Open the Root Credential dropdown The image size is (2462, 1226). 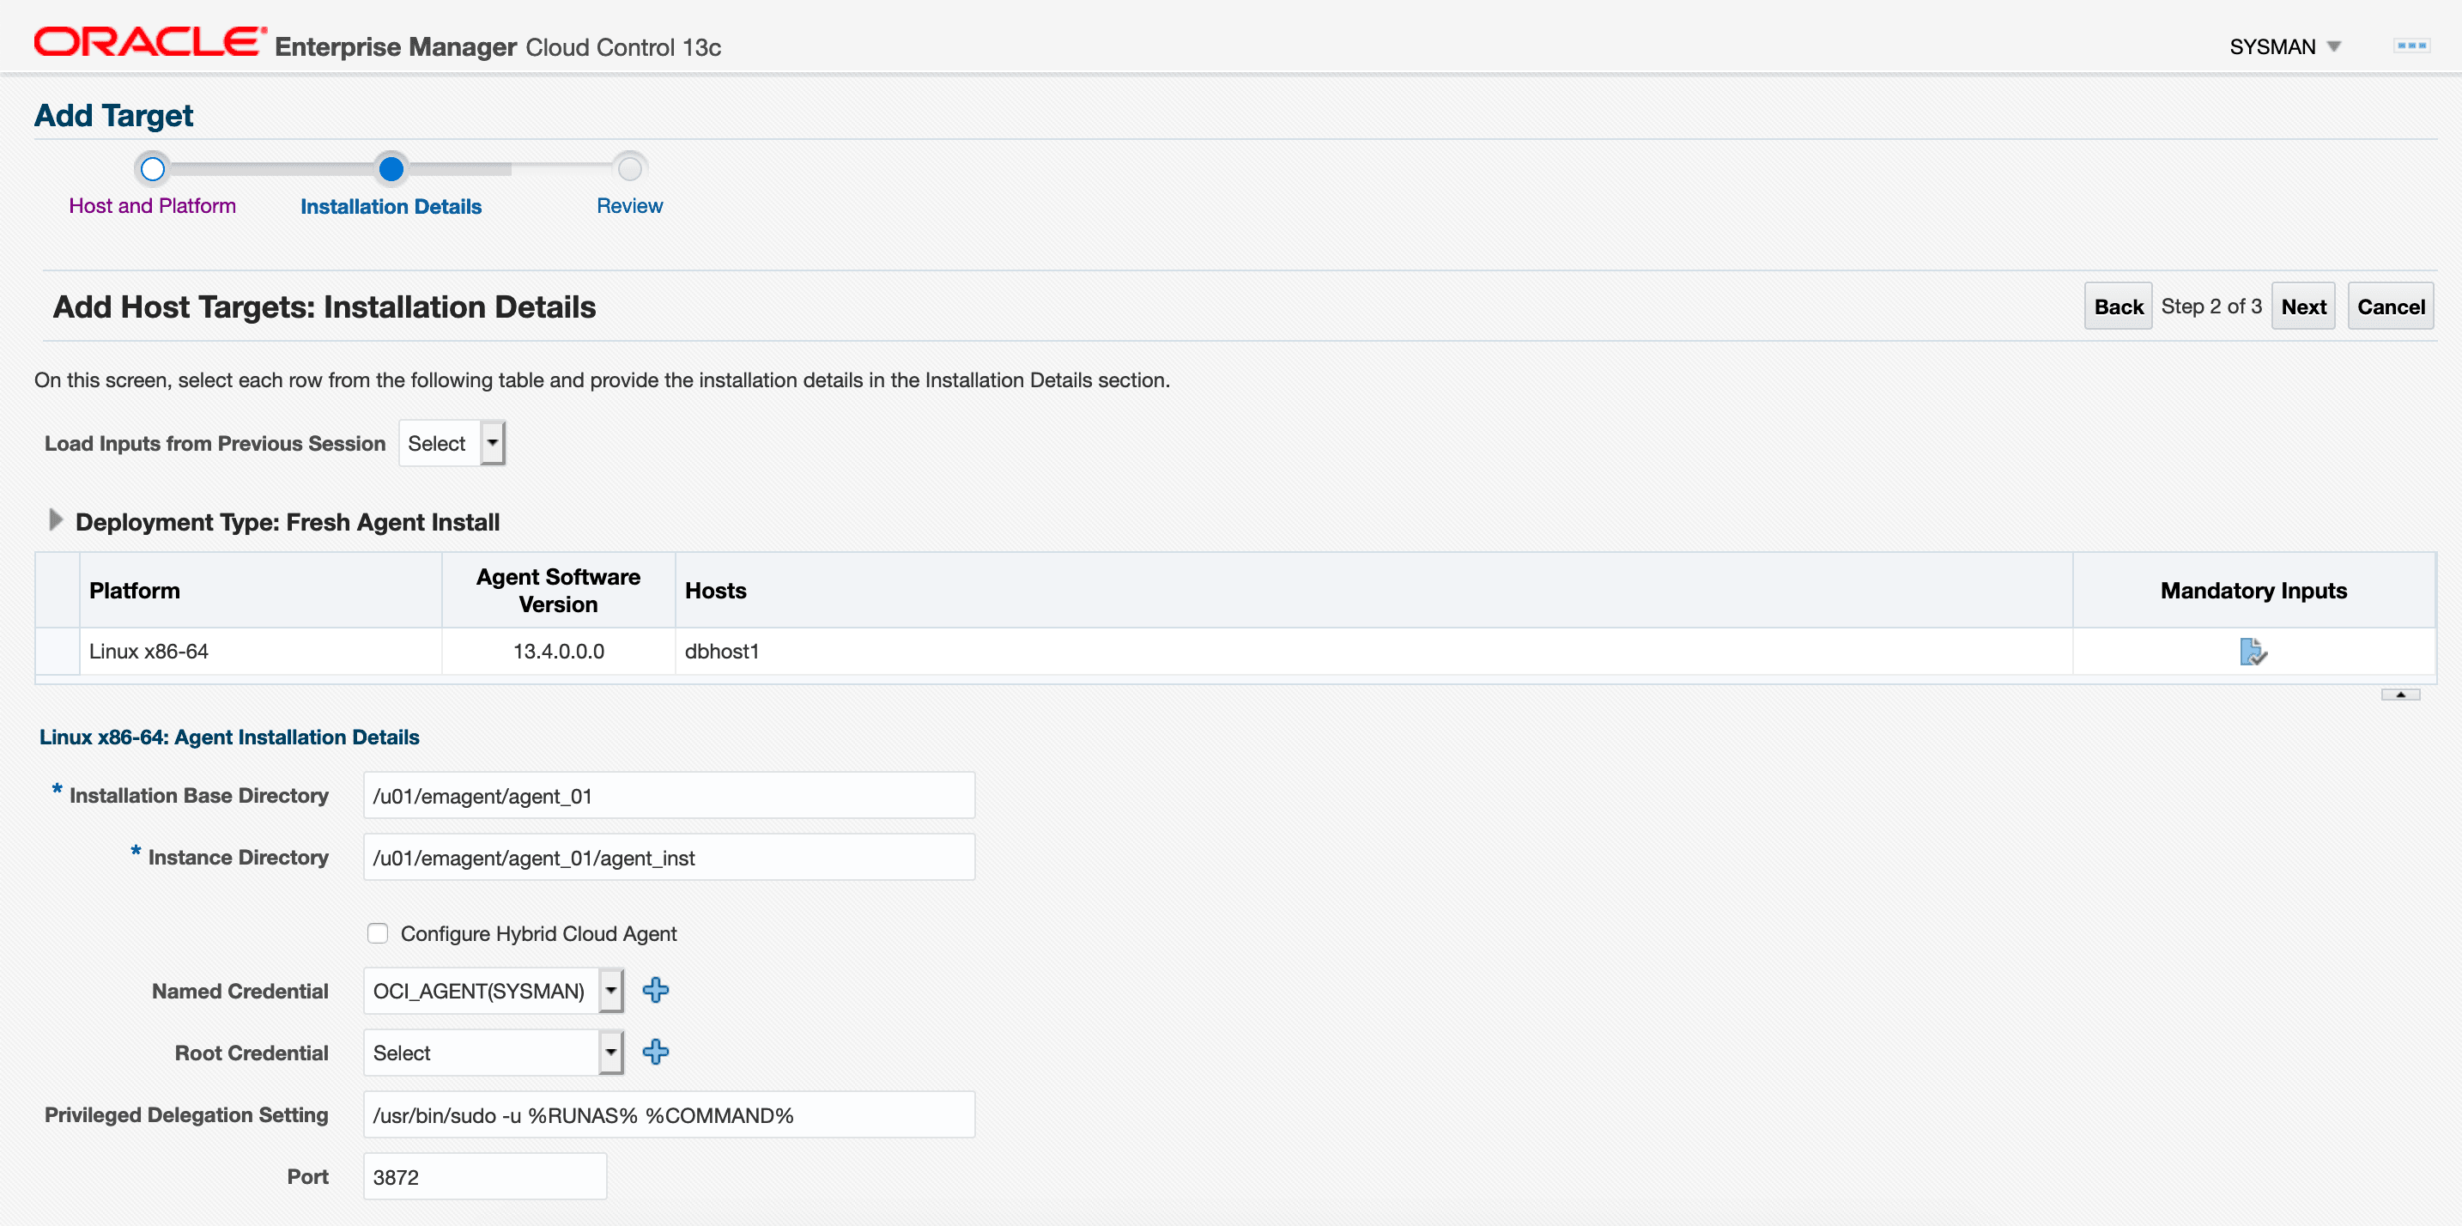pos(609,1052)
